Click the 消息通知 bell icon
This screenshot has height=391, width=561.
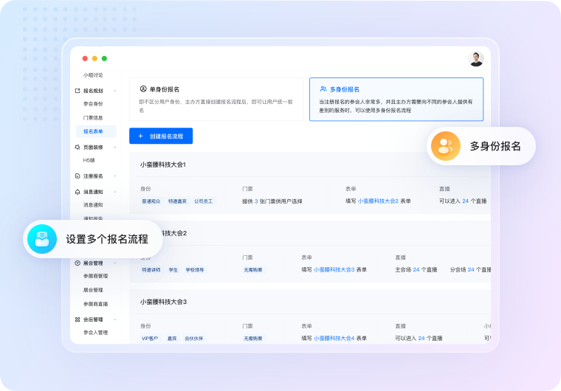click(x=77, y=192)
